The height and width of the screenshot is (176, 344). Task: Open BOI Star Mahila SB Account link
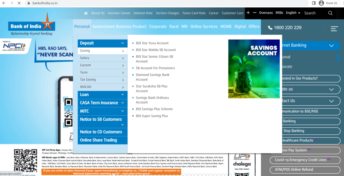156,50
